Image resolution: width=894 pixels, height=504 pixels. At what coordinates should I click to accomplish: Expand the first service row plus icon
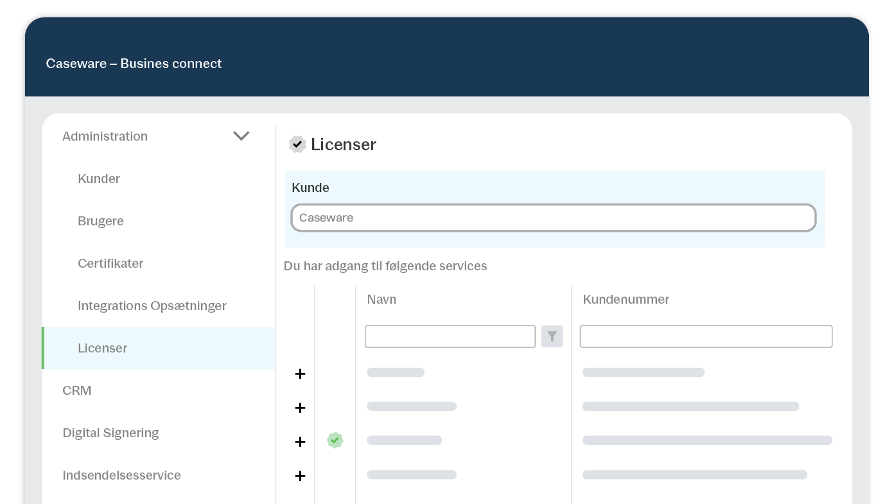click(x=300, y=374)
